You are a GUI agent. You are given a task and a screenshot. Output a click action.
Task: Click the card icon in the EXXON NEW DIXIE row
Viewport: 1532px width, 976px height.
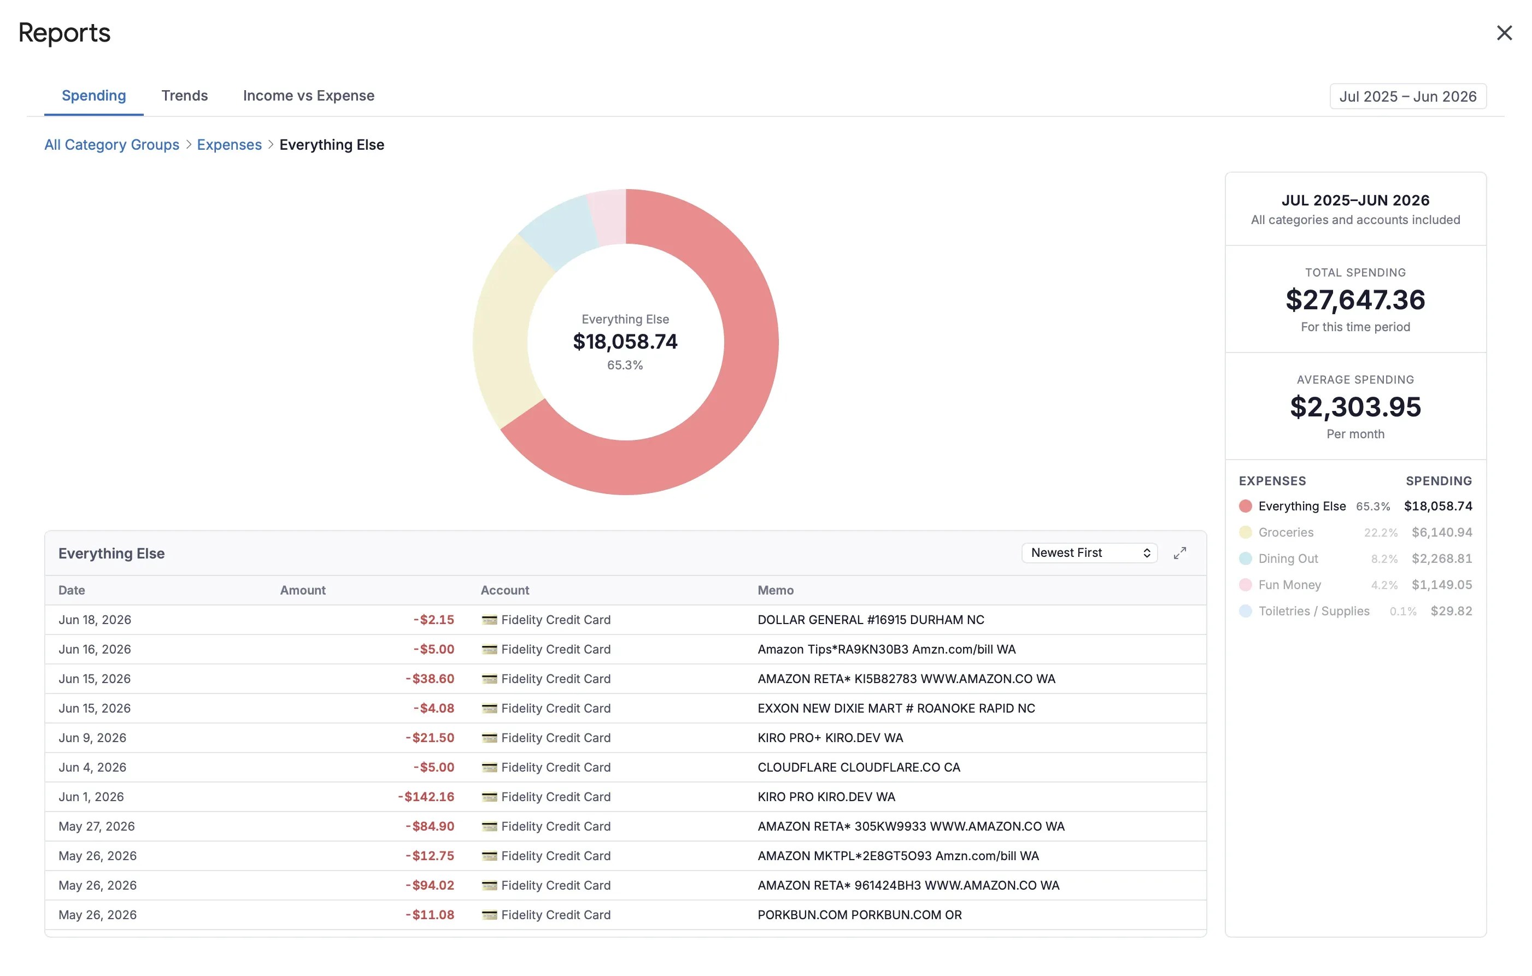[489, 708]
